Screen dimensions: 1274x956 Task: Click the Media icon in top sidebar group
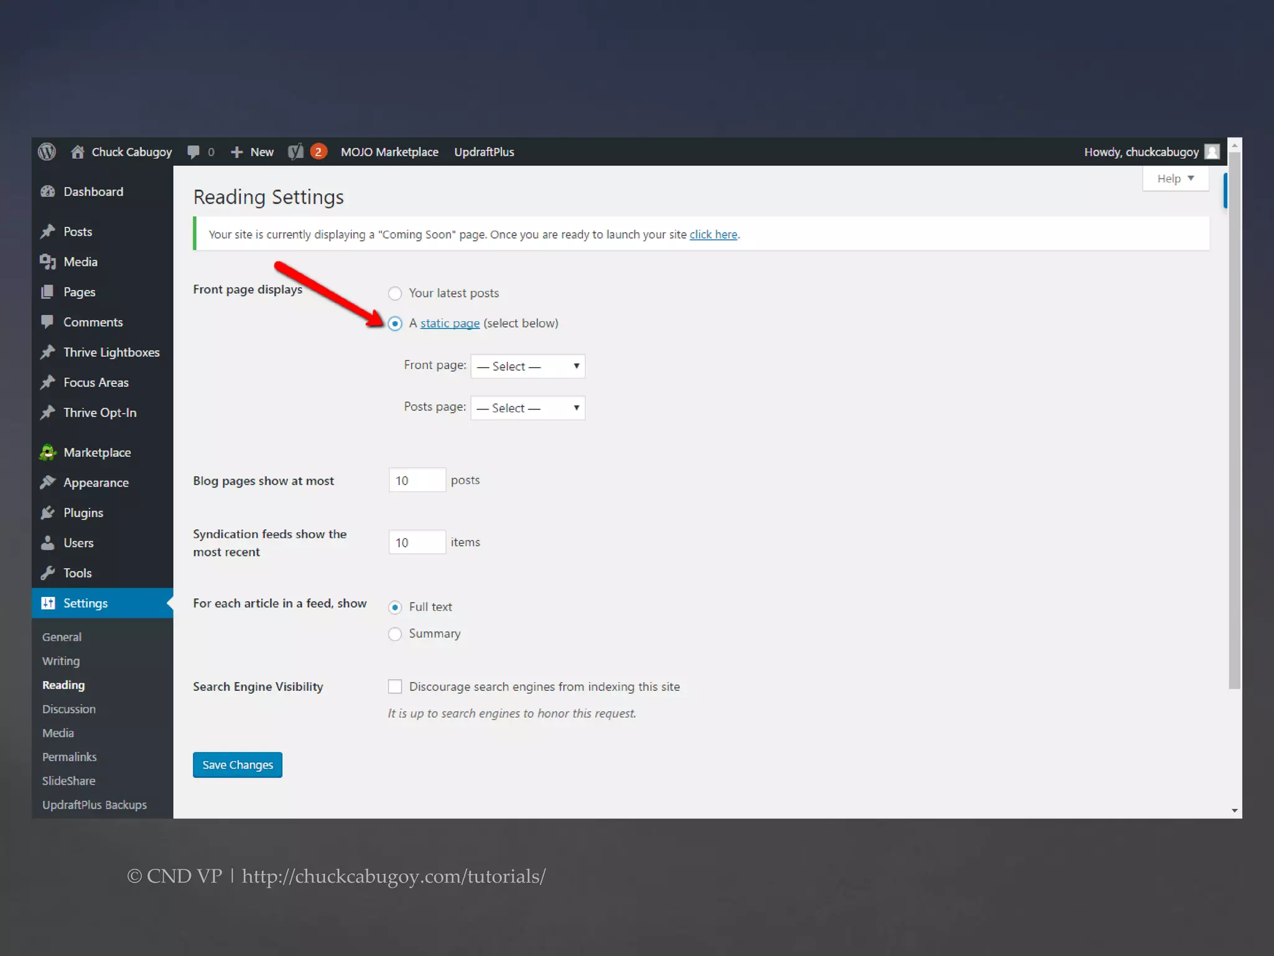[x=48, y=262]
